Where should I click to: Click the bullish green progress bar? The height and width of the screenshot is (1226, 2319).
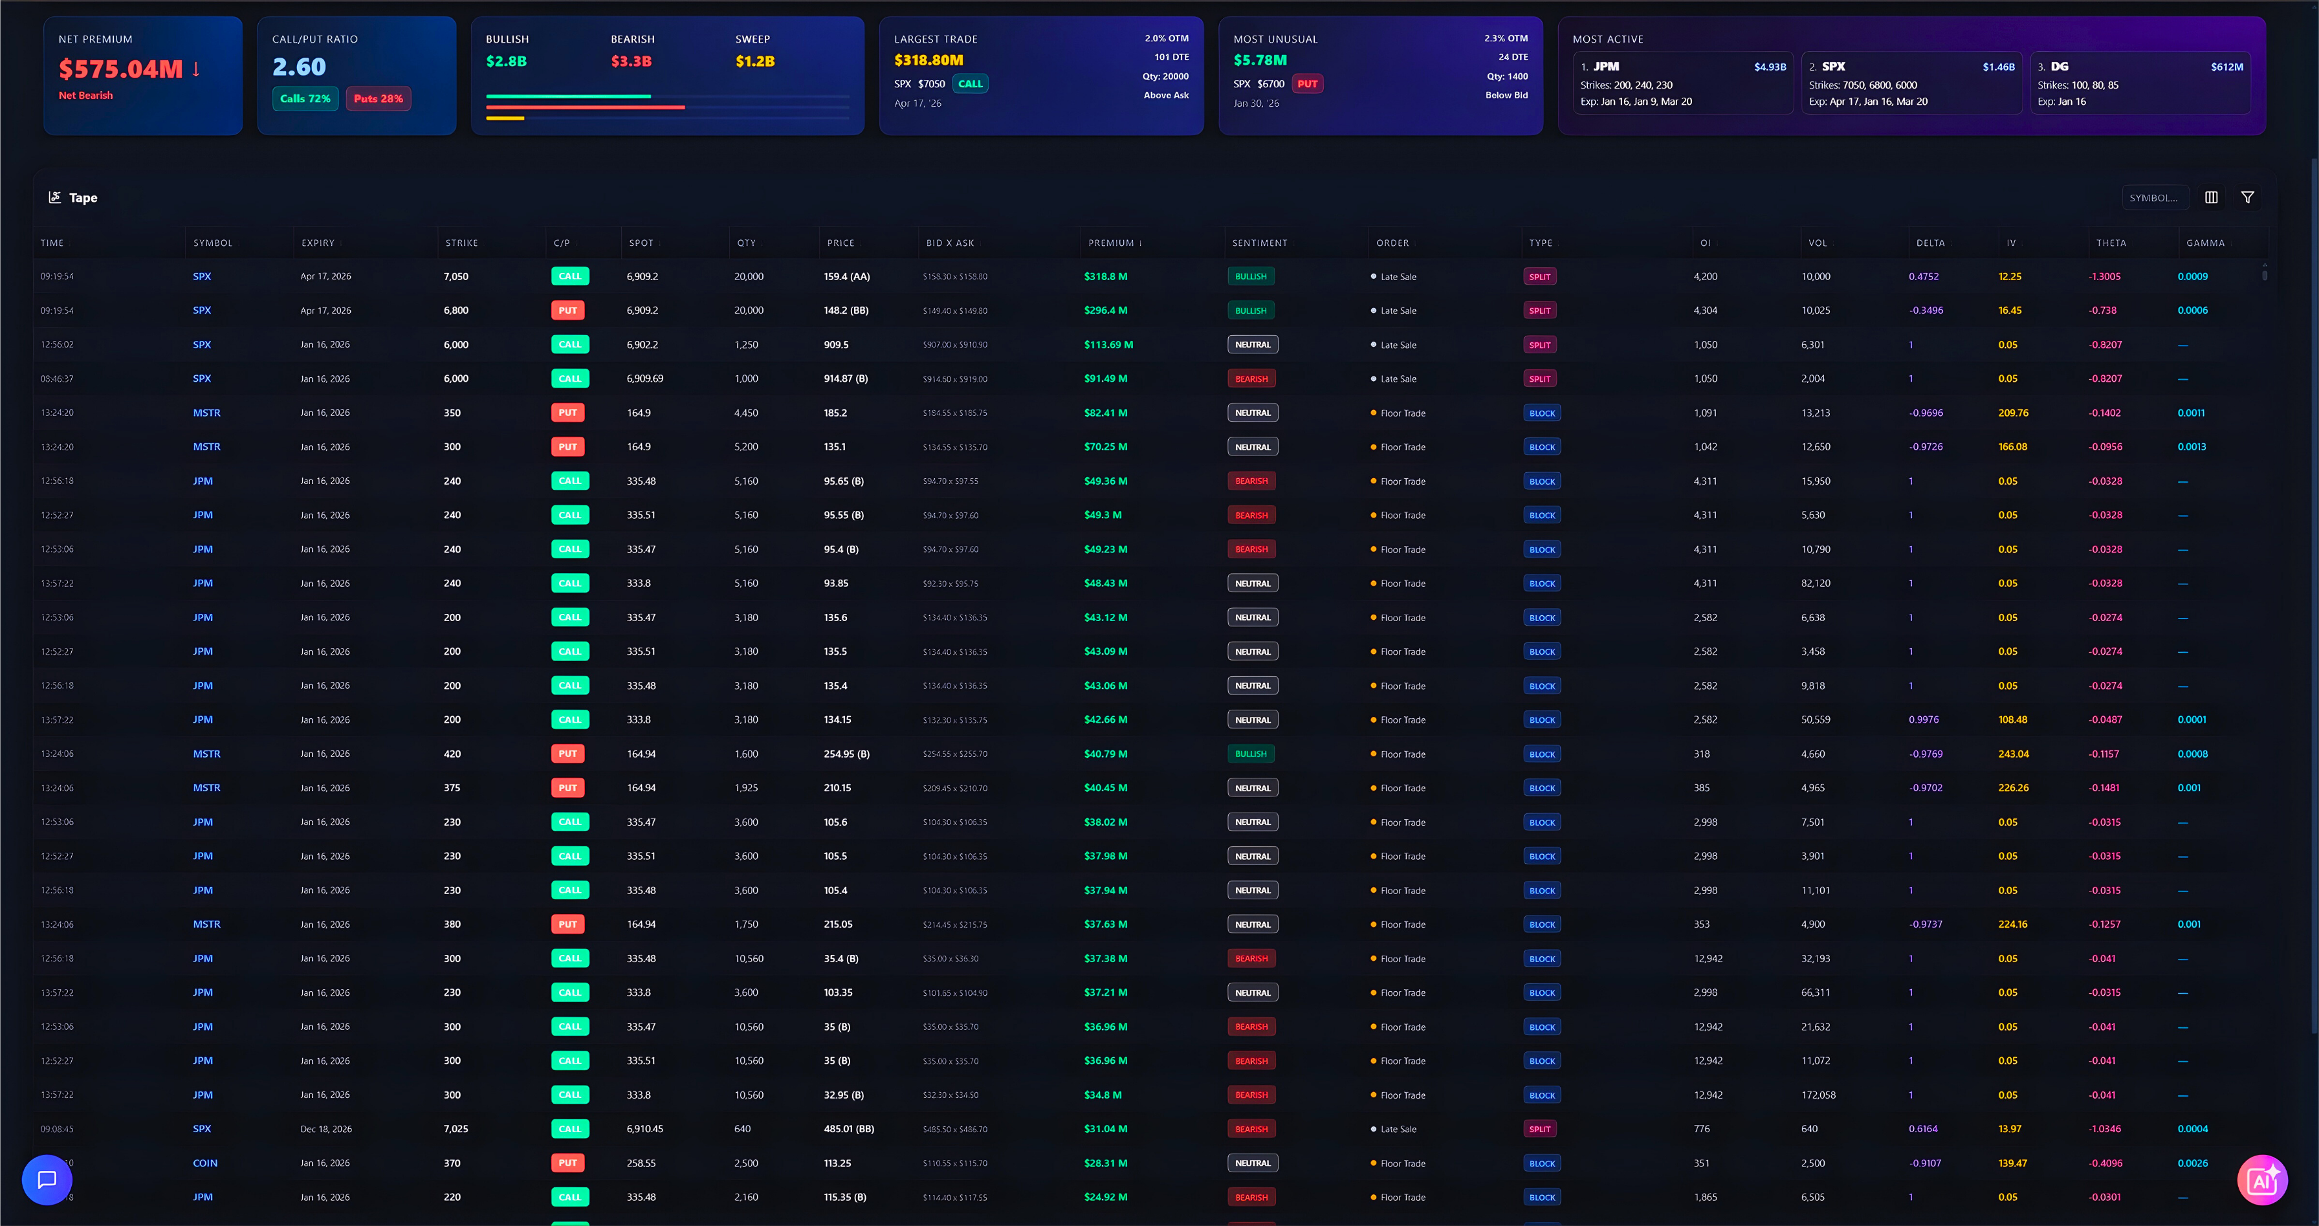coord(568,96)
